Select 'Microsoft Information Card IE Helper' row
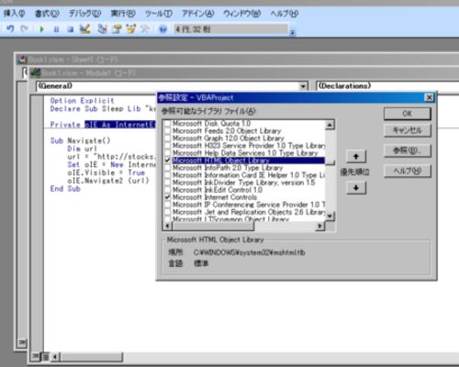This screenshot has width=459, height=367. tap(249, 175)
